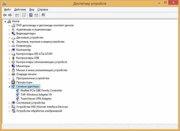Click the Программные устройства icon

pyautogui.click(x=13, y=78)
